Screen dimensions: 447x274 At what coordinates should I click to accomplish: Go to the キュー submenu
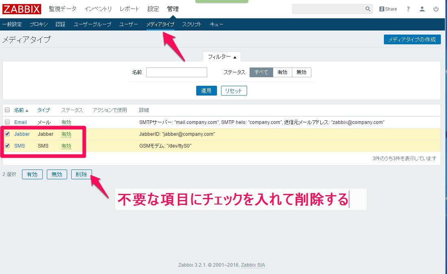pos(216,24)
